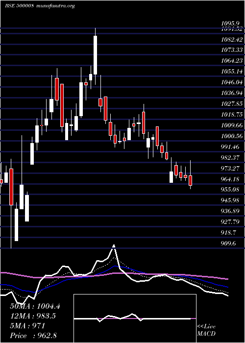The height and width of the screenshot is (343, 245).
Task: Select the 955.08 price level label
Action: pyautogui.click(x=230, y=190)
